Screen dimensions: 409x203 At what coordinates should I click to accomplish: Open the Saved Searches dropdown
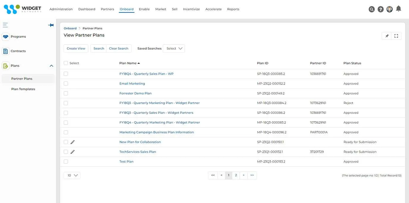point(174,49)
